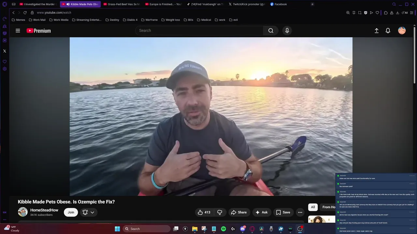Open more actions ellipsis under video
This screenshot has width=417, height=234.
[x=300, y=212]
